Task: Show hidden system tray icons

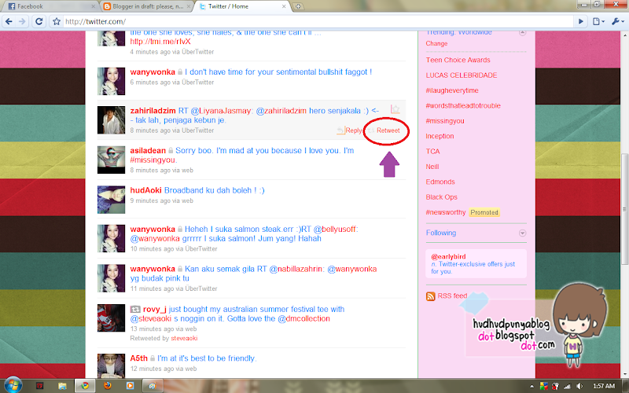Action: pyautogui.click(x=532, y=386)
